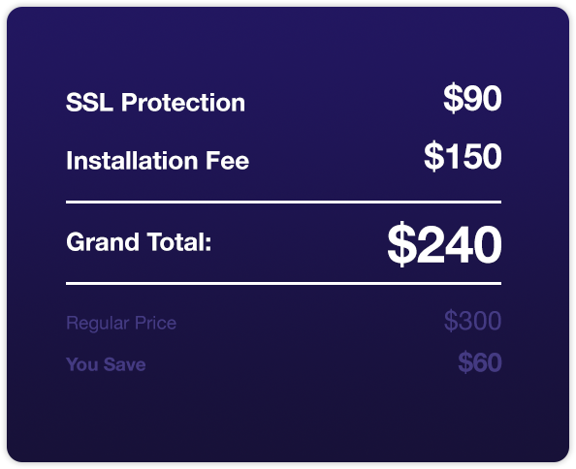
Task: Click the SSL Protection line item label
Action: click(155, 102)
